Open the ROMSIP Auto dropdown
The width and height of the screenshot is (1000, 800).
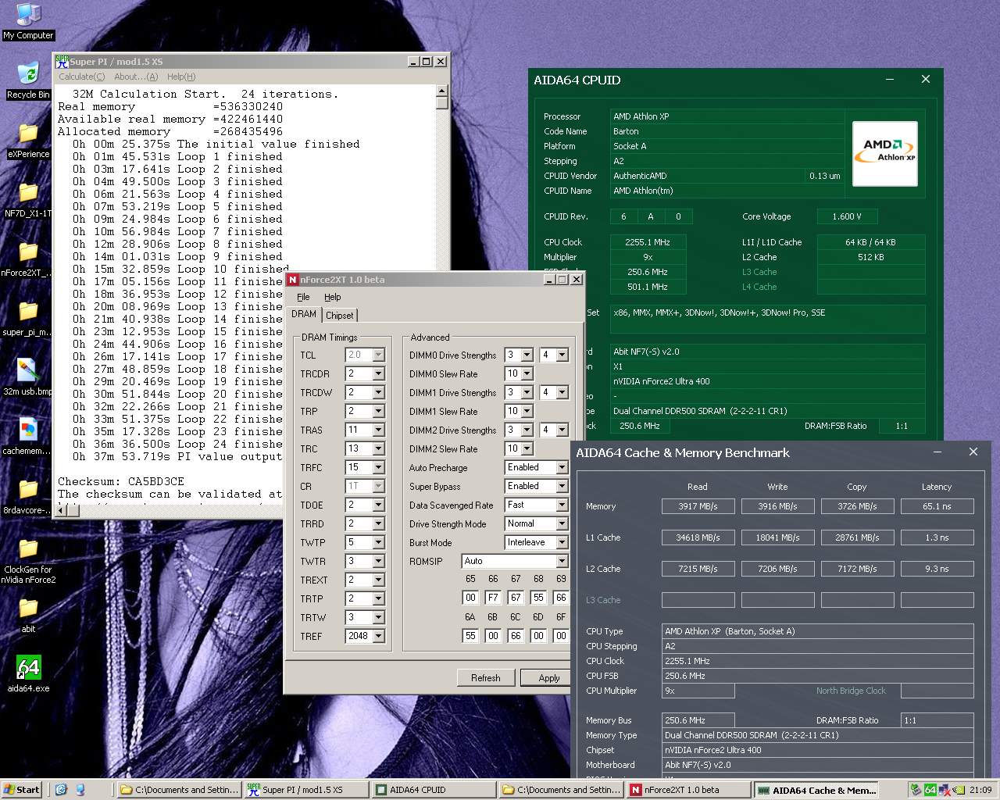coord(561,561)
